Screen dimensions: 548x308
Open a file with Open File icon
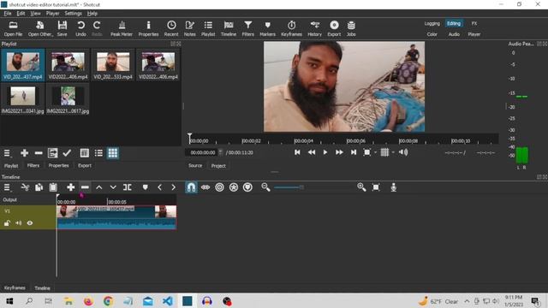[x=14, y=28]
